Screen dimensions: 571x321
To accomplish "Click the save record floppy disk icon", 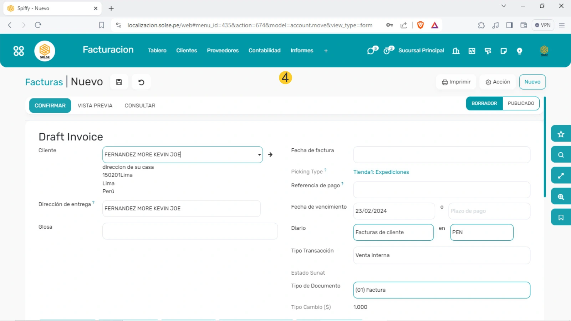I will 119,82.
